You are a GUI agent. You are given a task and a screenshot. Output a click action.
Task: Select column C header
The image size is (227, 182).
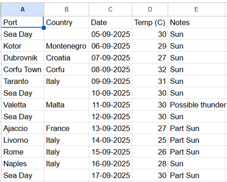[110, 9]
